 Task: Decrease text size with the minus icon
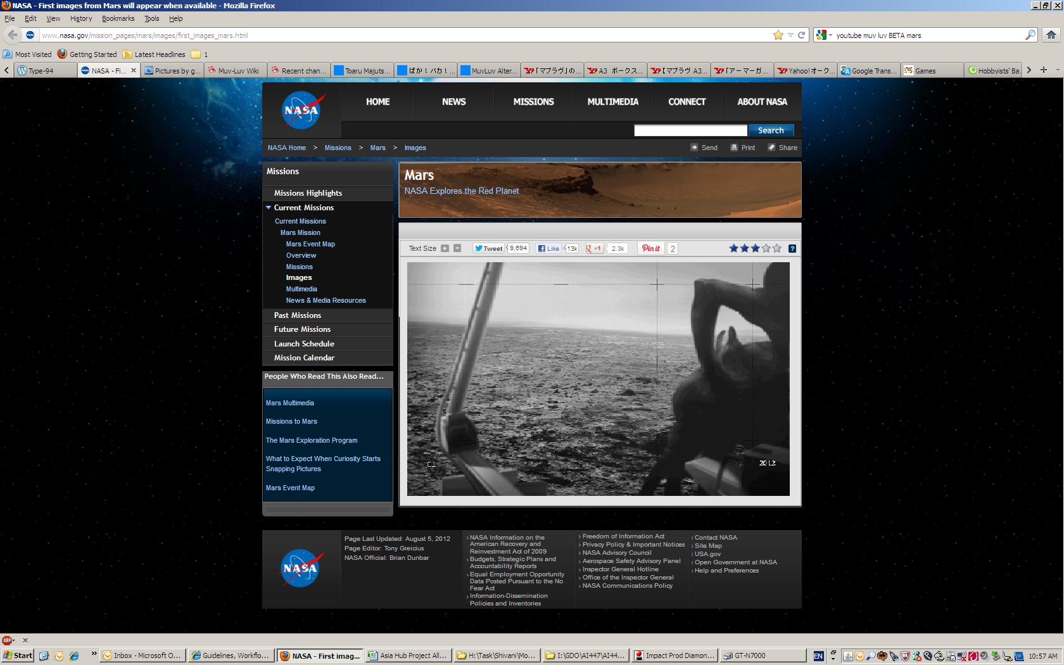click(457, 248)
